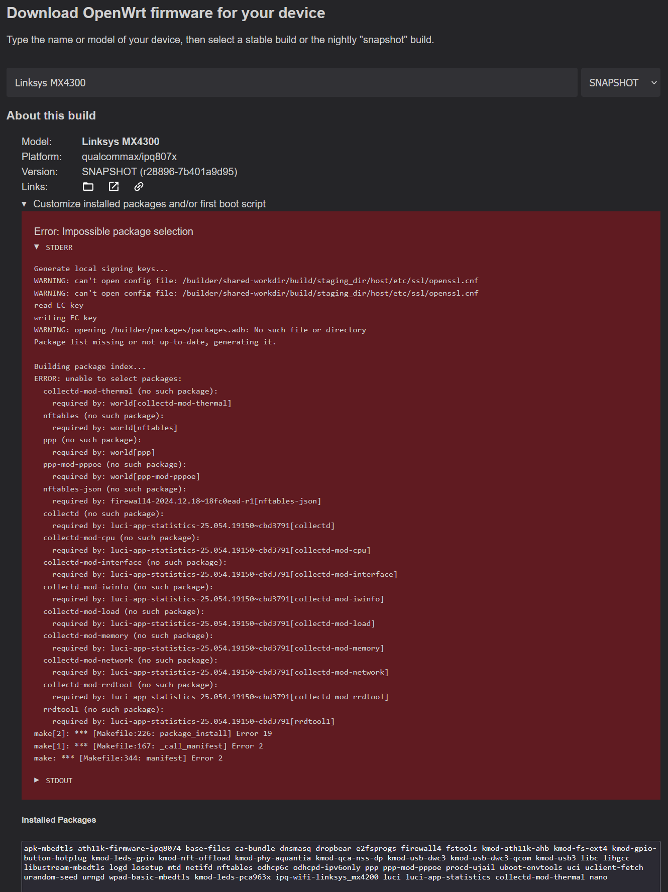
Task: Collapse the STDERR output section
Action: [54, 247]
